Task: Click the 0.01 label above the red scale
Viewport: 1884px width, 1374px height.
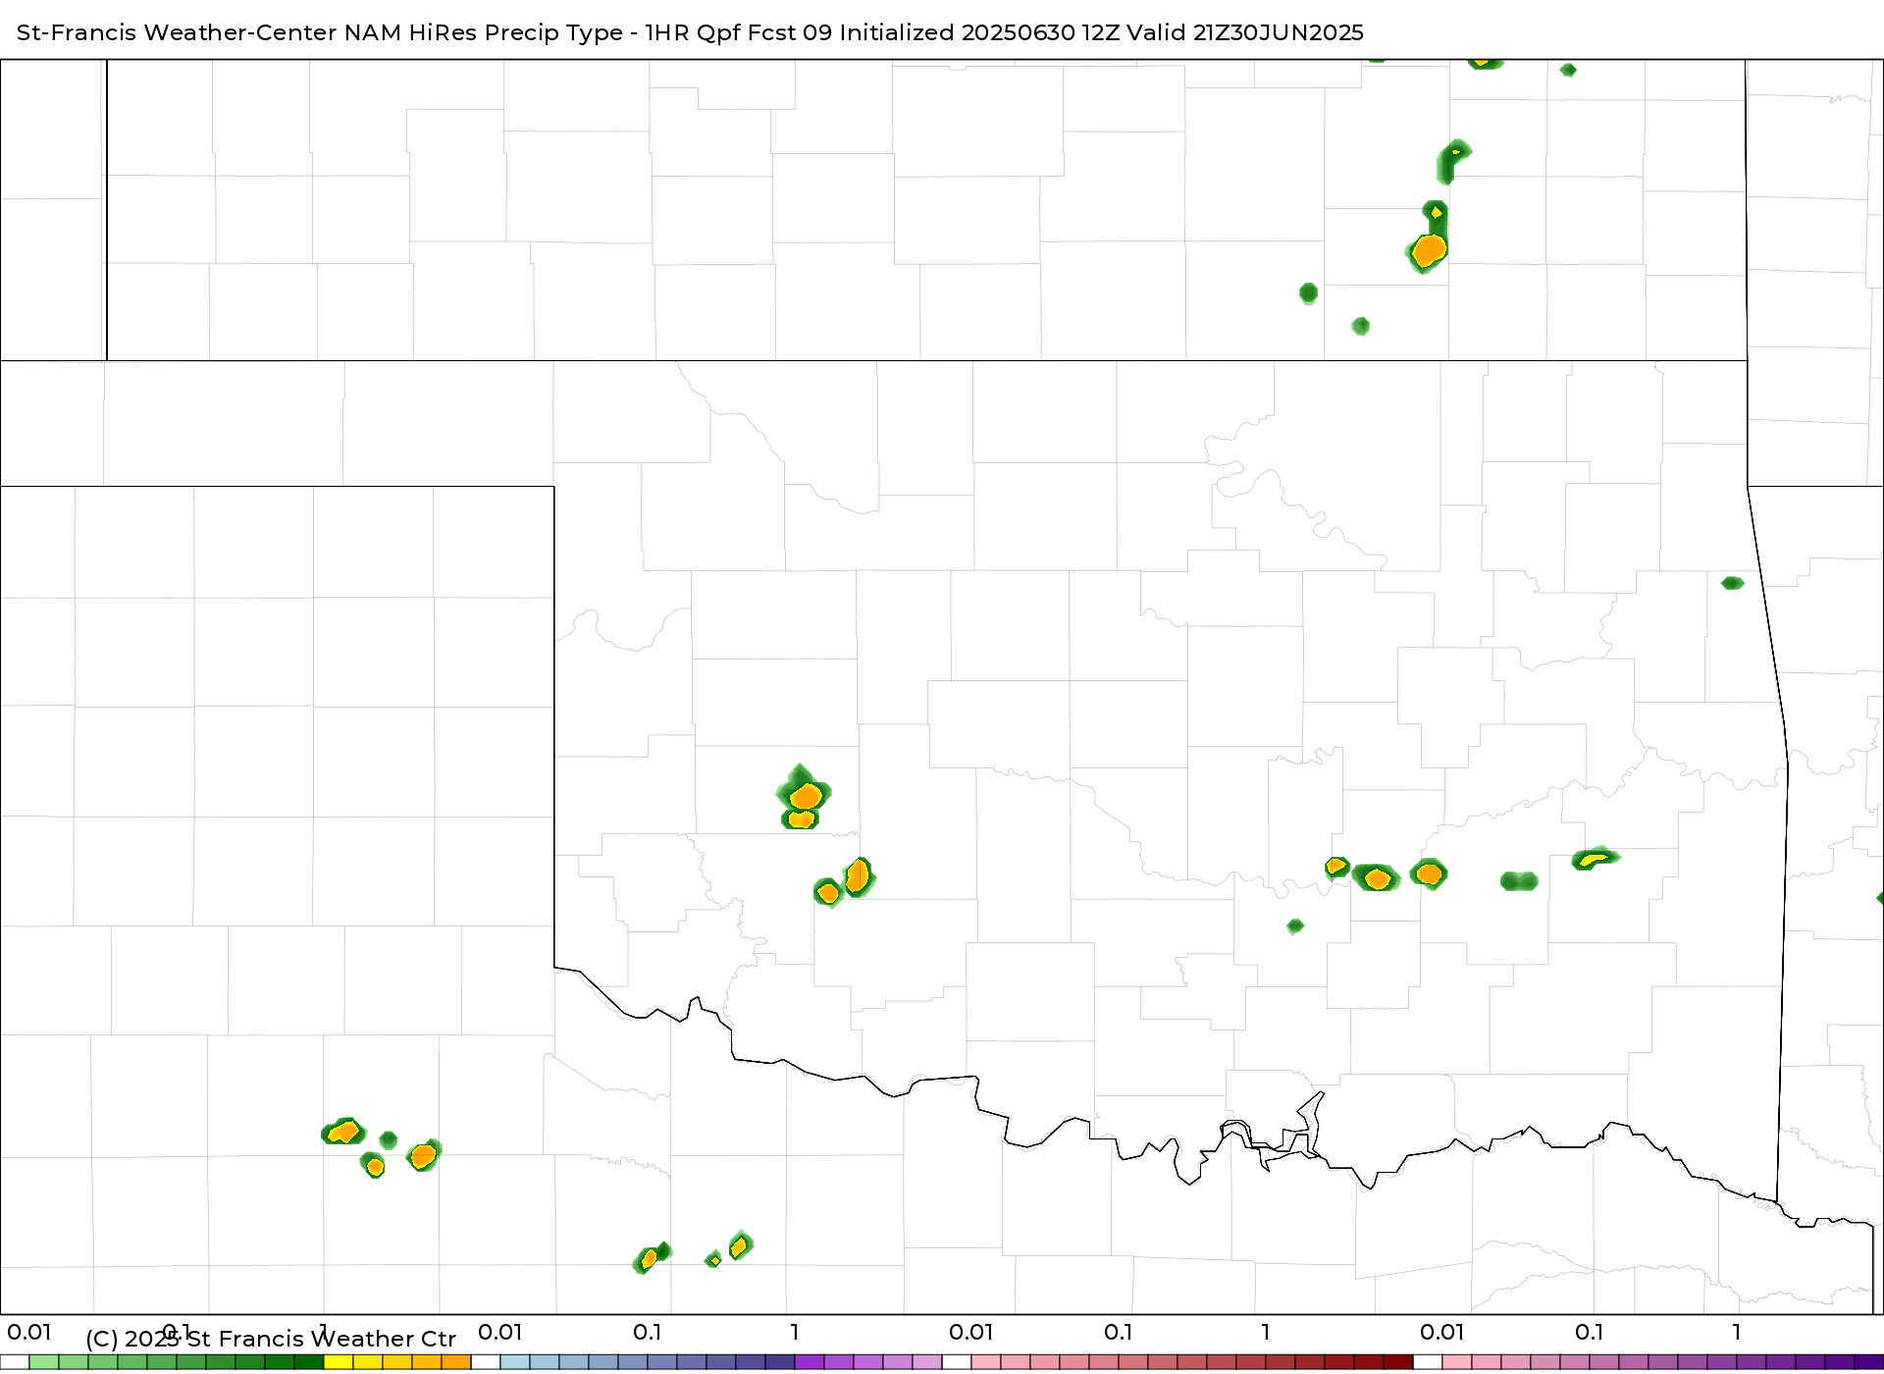Action: click(971, 1332)
